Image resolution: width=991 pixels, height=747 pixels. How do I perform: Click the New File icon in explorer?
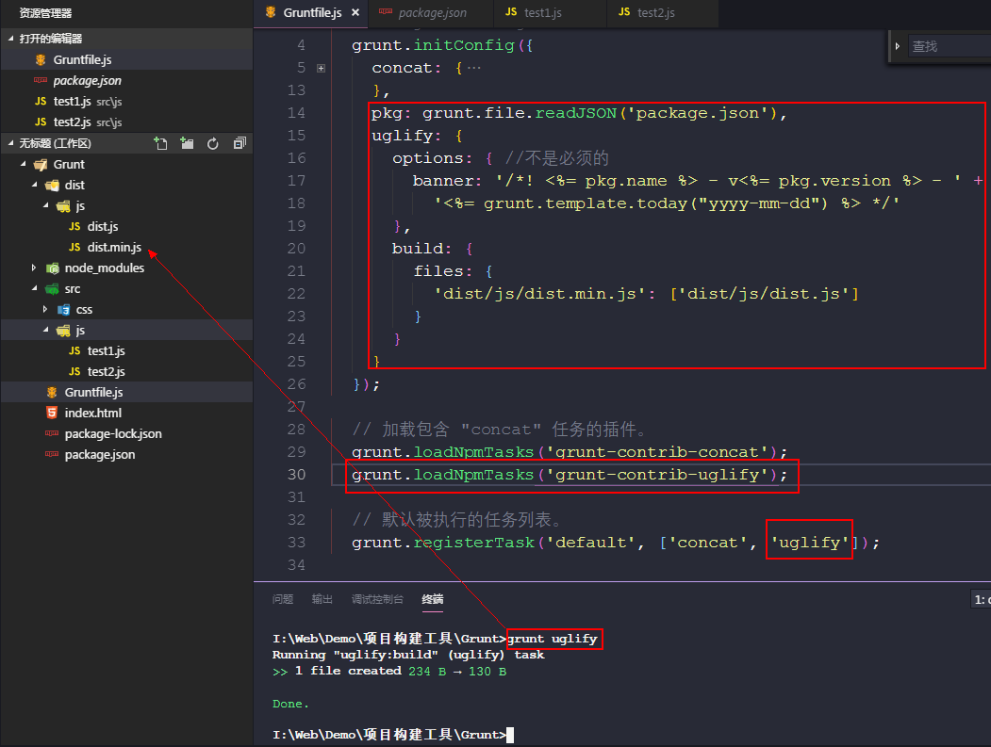pos(161,143)
